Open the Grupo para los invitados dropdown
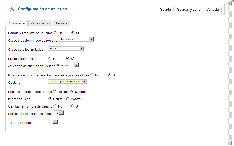234x146 pixels. (66, 49)
